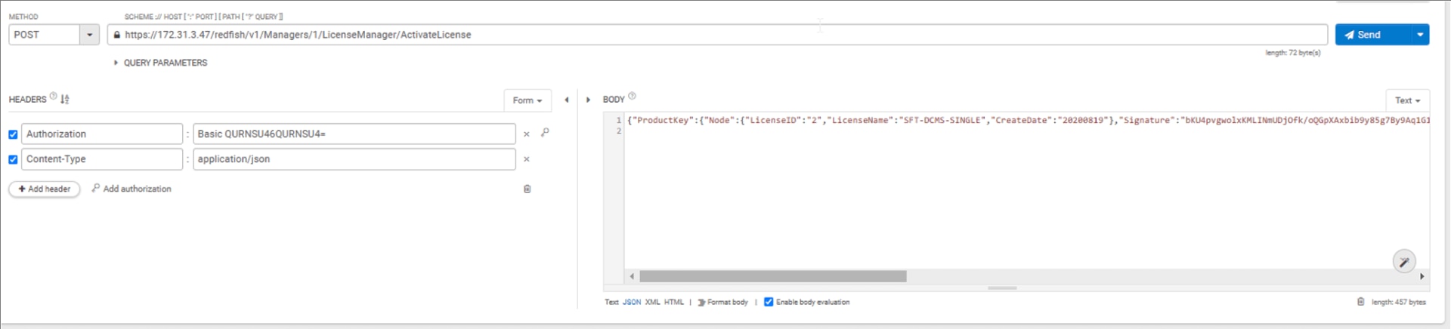Click Add authorization link
This screenshot has height=329, width=1451.
[x=131, y=189]
